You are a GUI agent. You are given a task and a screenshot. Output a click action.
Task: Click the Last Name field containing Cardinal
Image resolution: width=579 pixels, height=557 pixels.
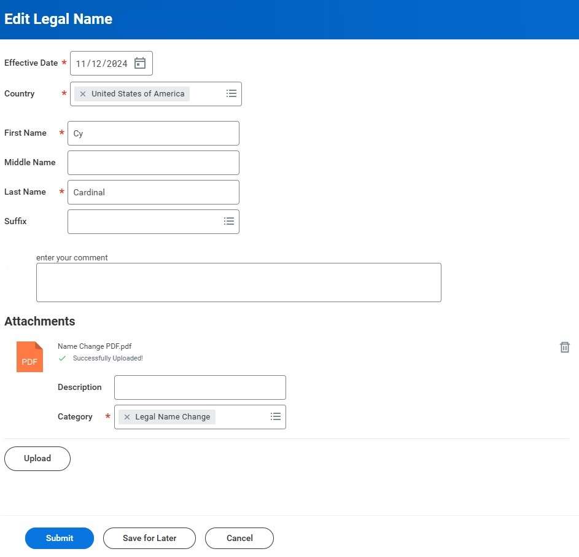coord(153,192)
